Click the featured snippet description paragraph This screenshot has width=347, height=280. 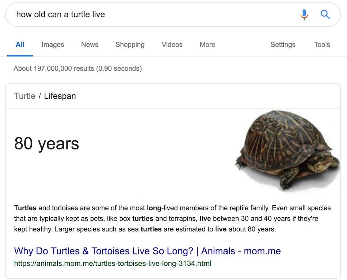point(172,218)
